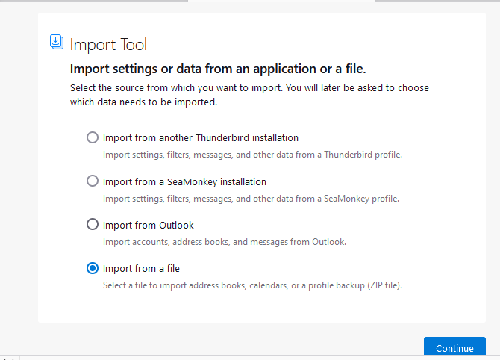Select the Import from Outlook radio button
500x360 pixels.
tap(93, 224)
